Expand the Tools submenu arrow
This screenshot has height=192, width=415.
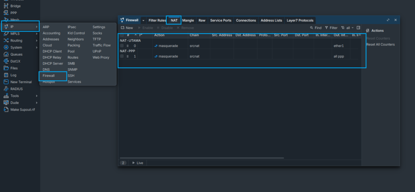(36, 96)
